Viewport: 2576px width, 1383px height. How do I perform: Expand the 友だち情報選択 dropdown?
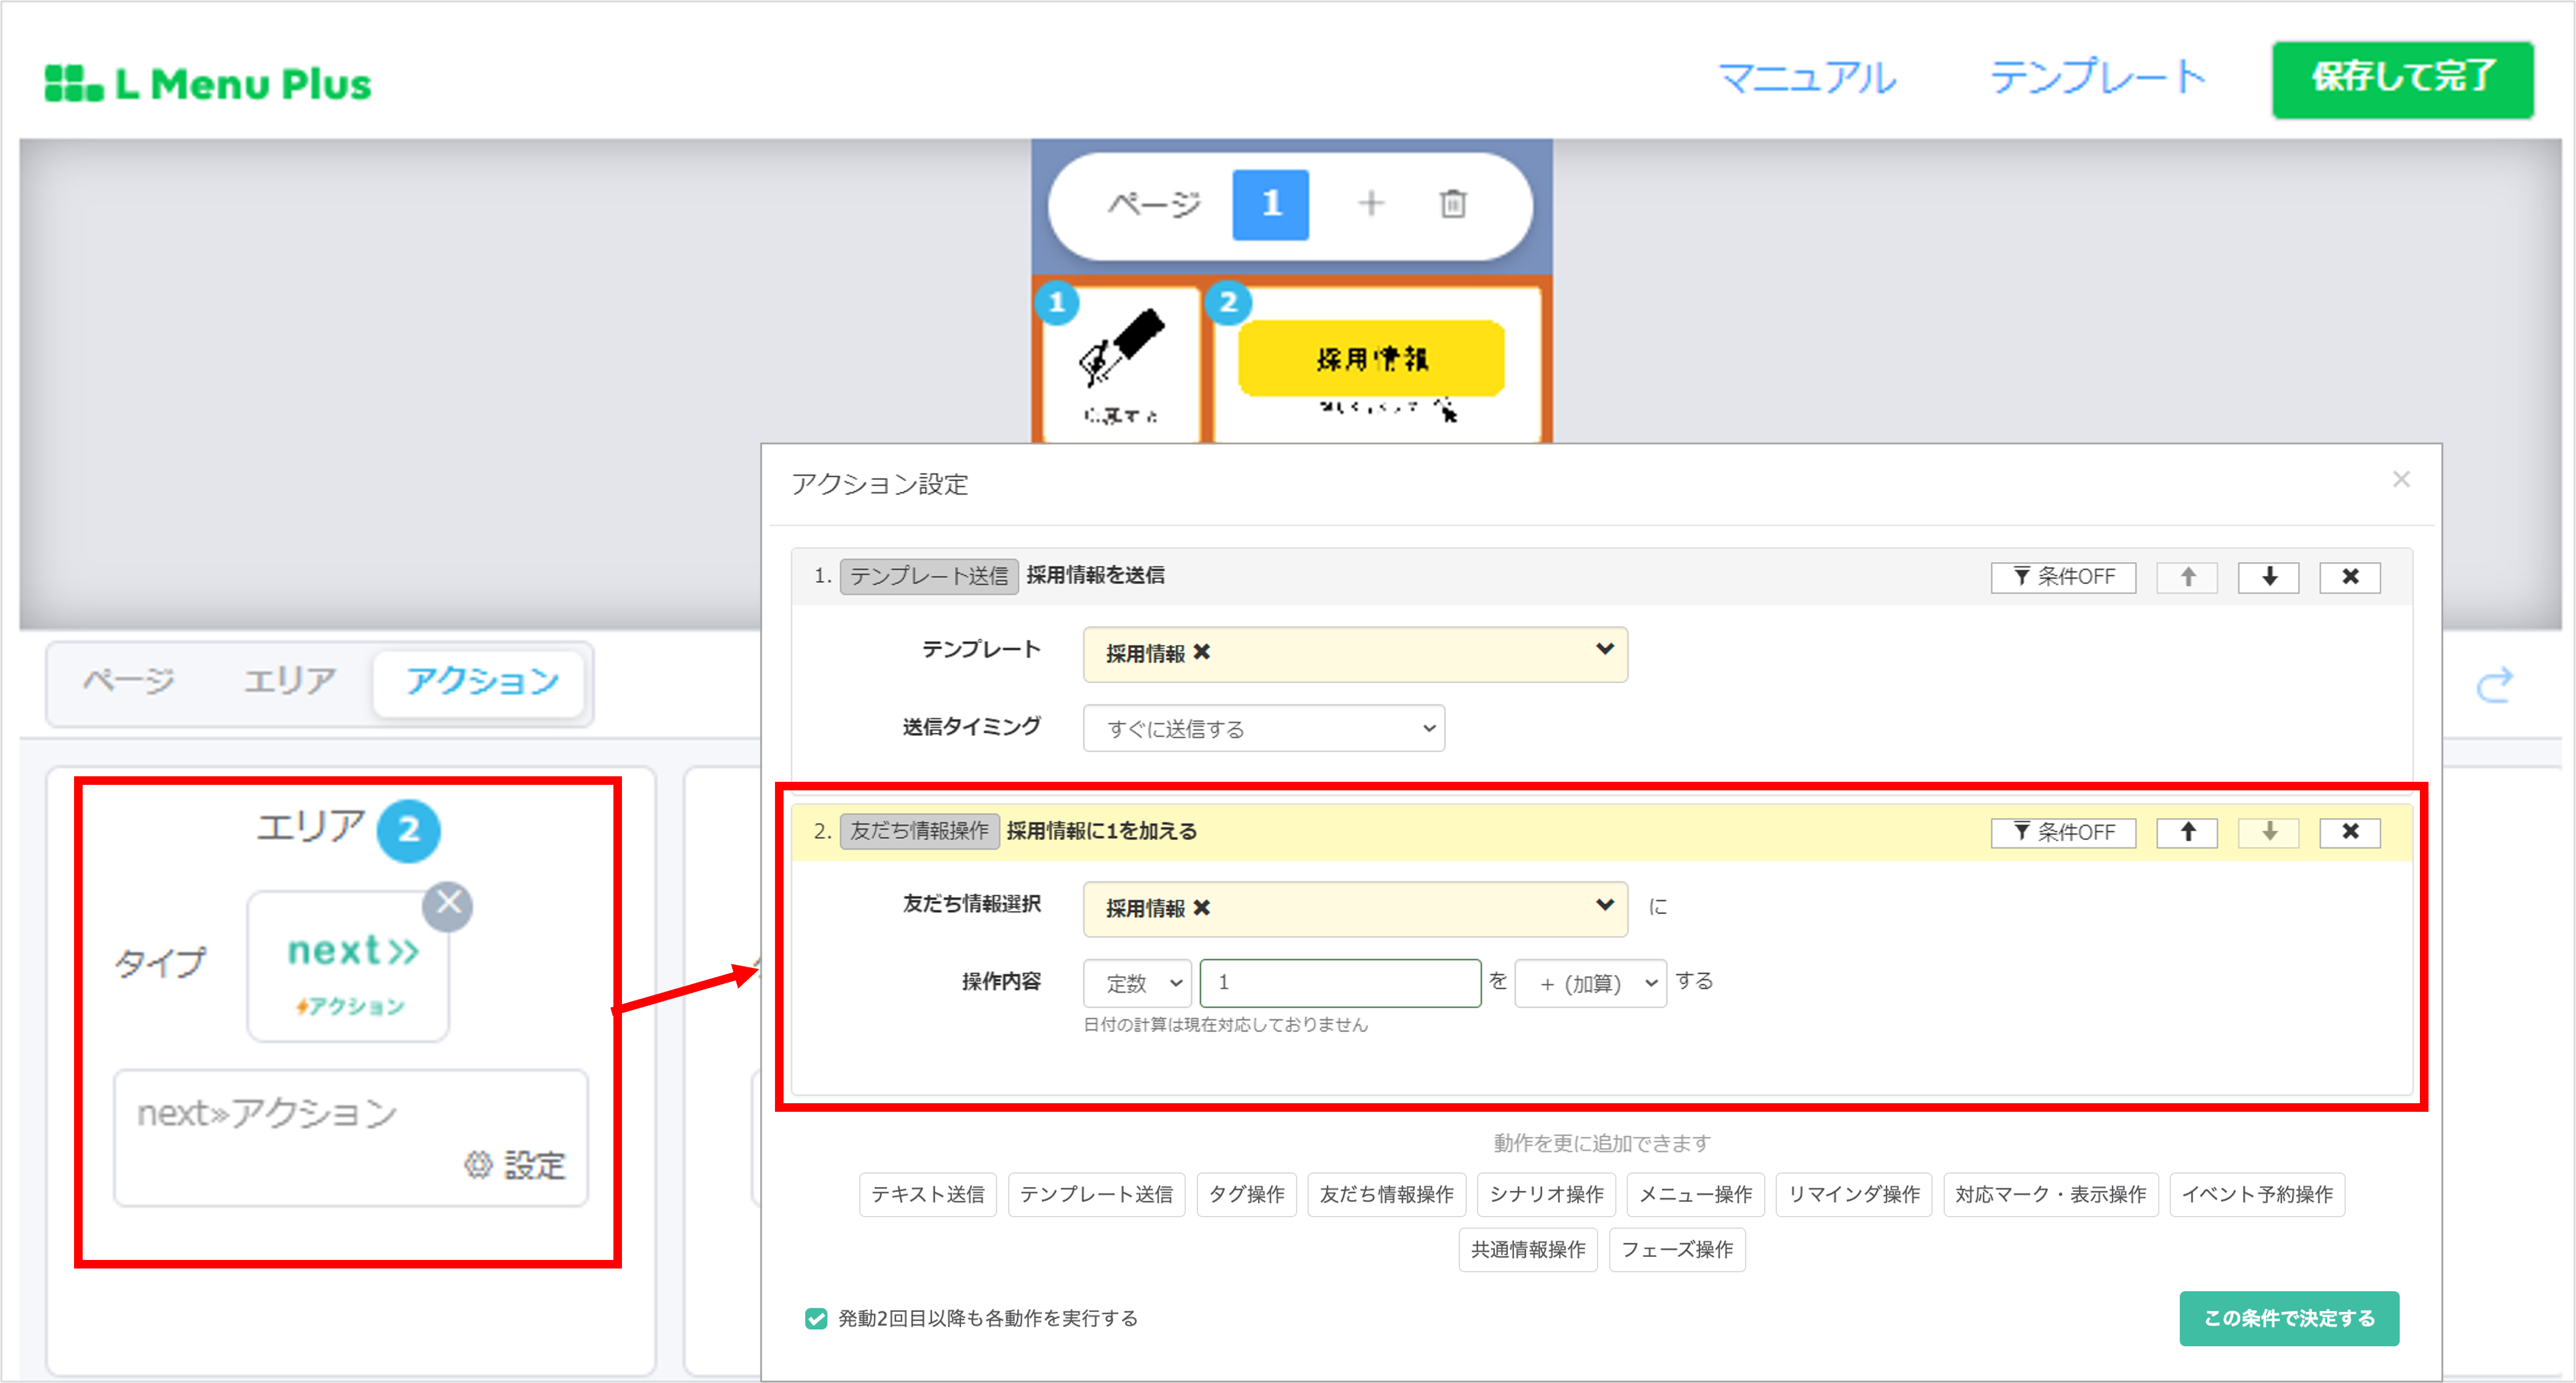pyautogui.click(x=1604, y=907)
